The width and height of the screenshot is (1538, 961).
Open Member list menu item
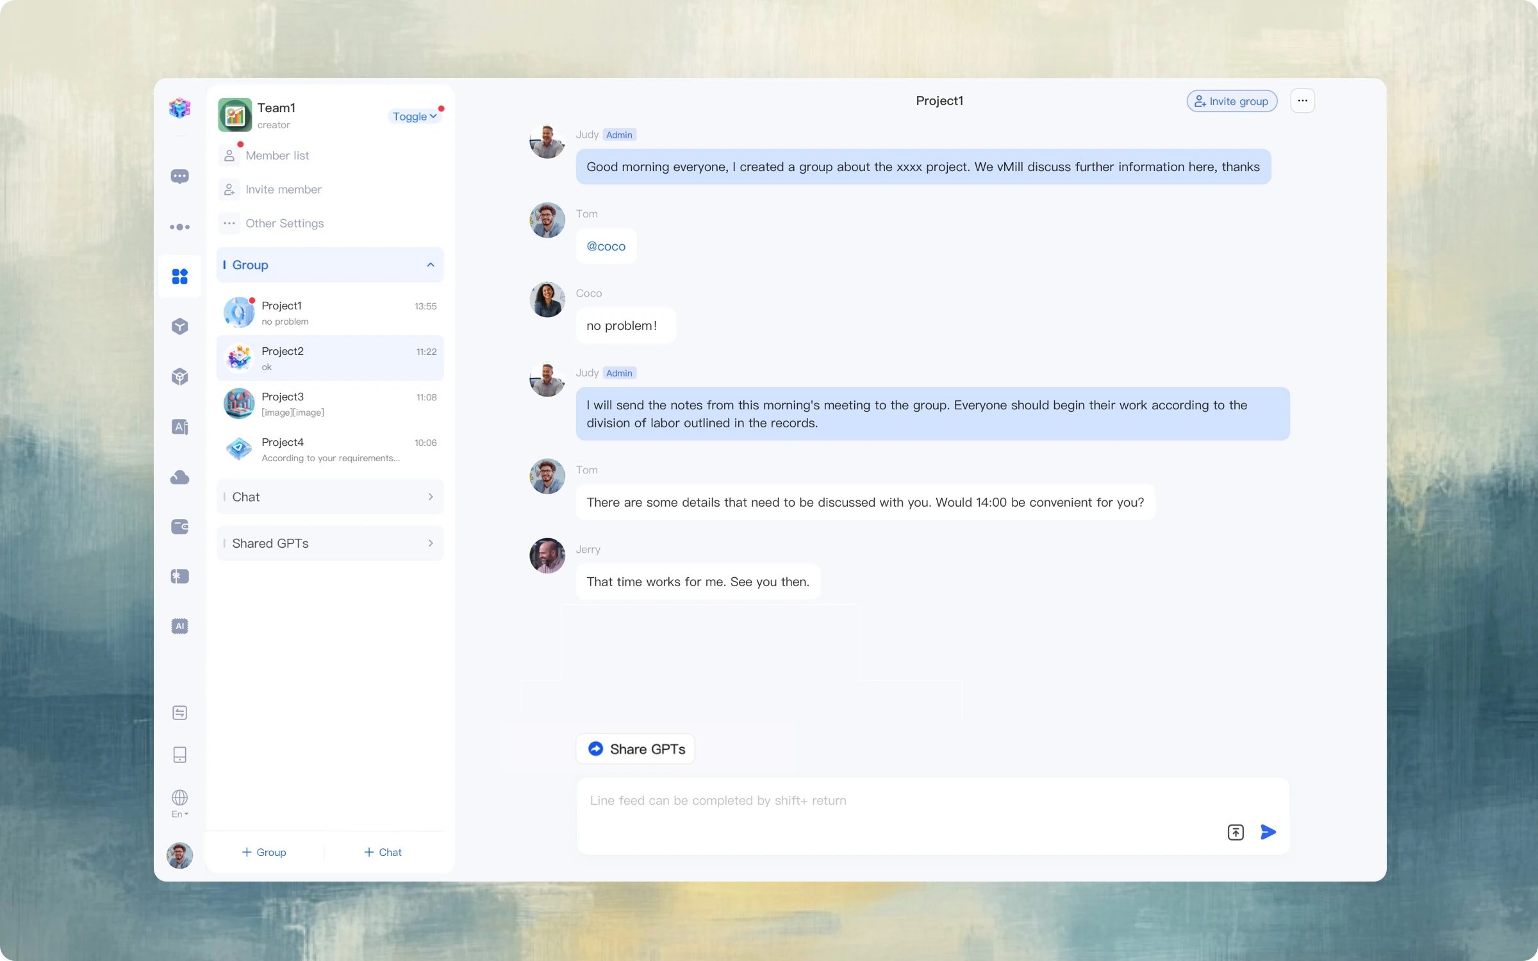277,156
